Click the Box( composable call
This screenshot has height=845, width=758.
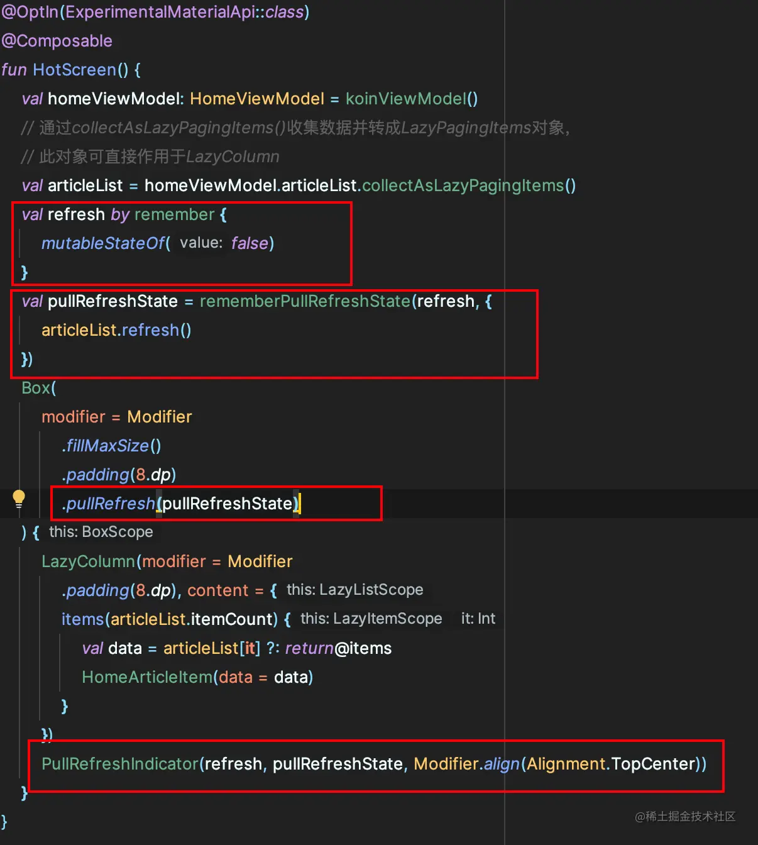coord(39,388)
